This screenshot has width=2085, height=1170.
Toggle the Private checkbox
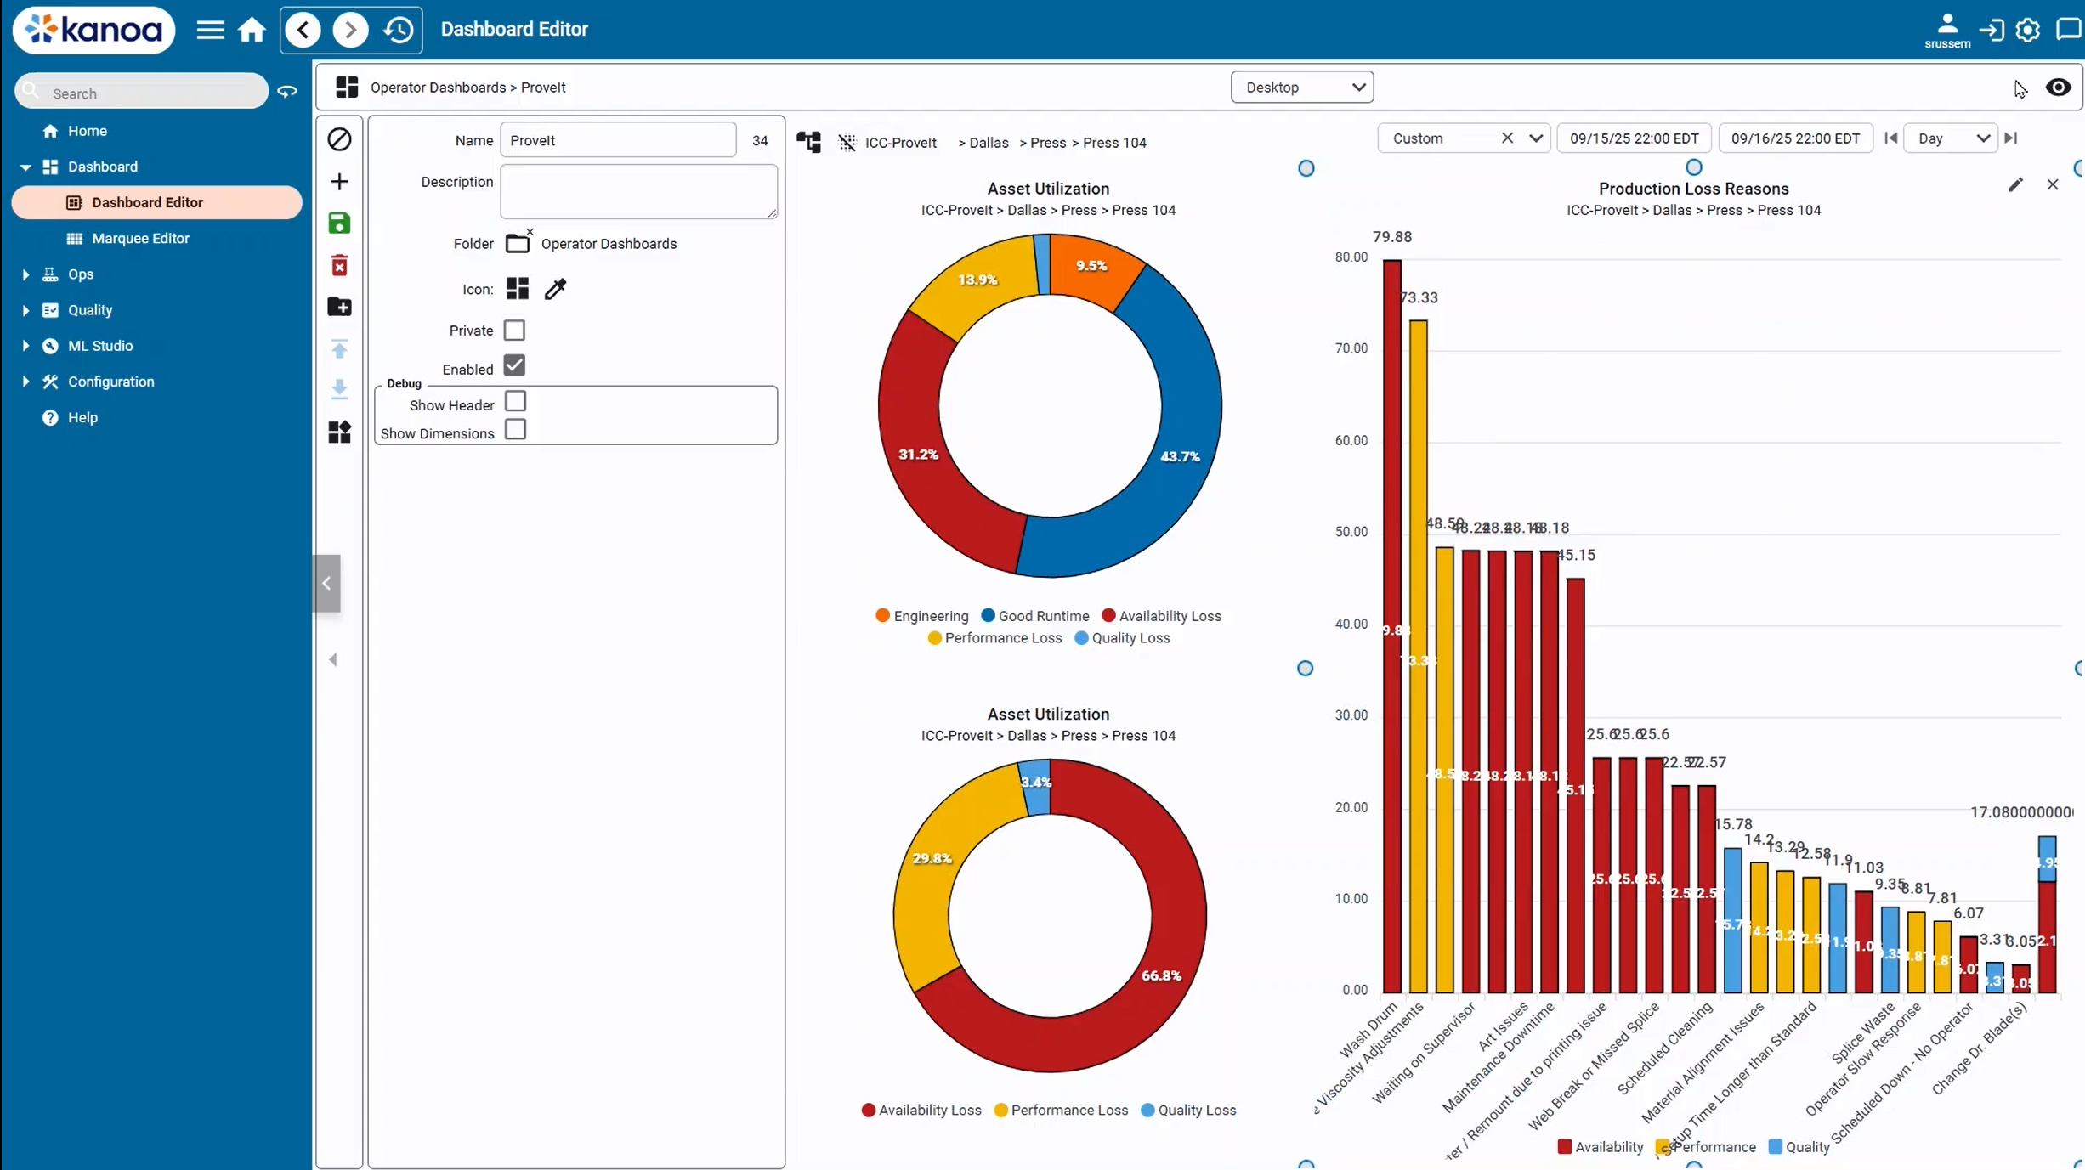pyautogui.click(x=514, y=330)
